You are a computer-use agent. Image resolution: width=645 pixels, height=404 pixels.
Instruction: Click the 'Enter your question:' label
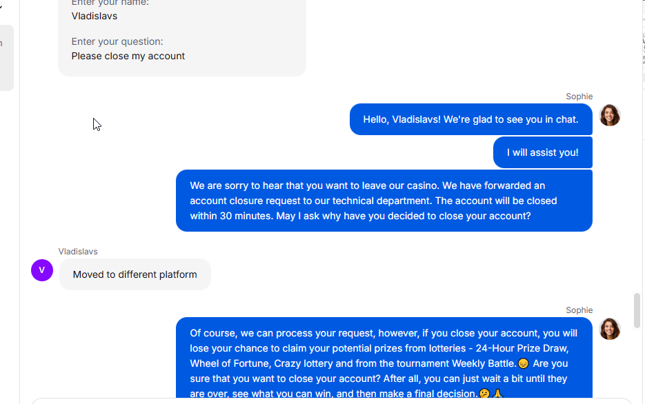point(117,41)
